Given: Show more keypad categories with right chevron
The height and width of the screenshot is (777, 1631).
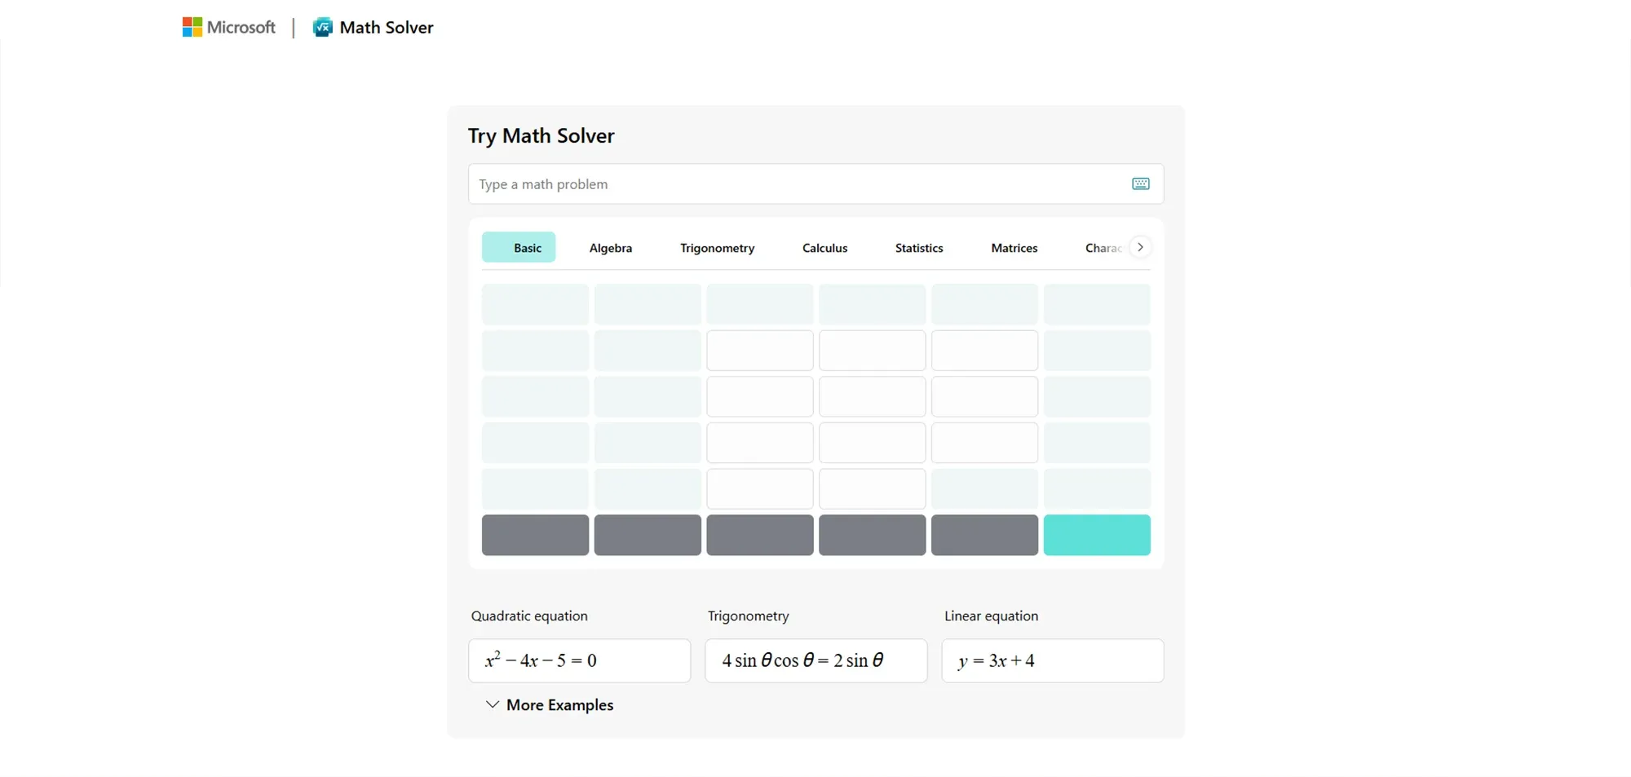Looking at the screenshot, I should [x=1140, y=247].
